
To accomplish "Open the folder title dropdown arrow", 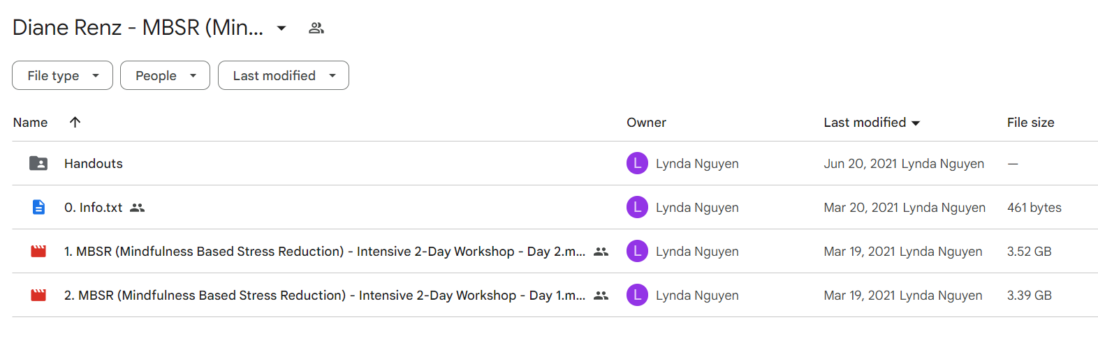I will 281,28.
